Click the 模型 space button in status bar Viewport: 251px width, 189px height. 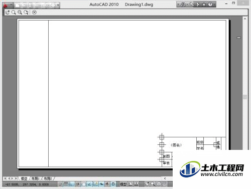click(123, 184)
